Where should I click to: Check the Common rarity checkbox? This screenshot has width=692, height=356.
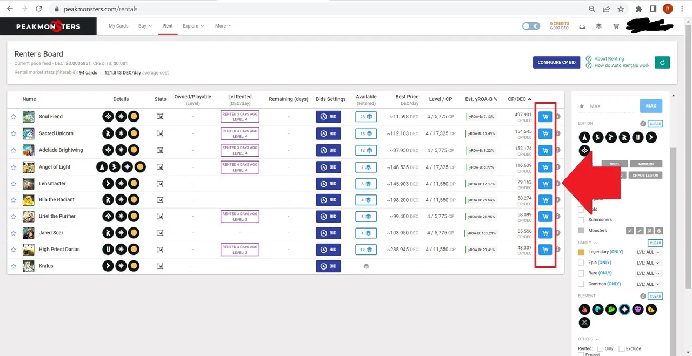[x=581, y=284]
